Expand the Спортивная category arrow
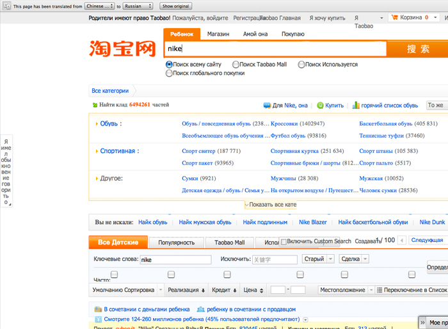 pos(97,151)
